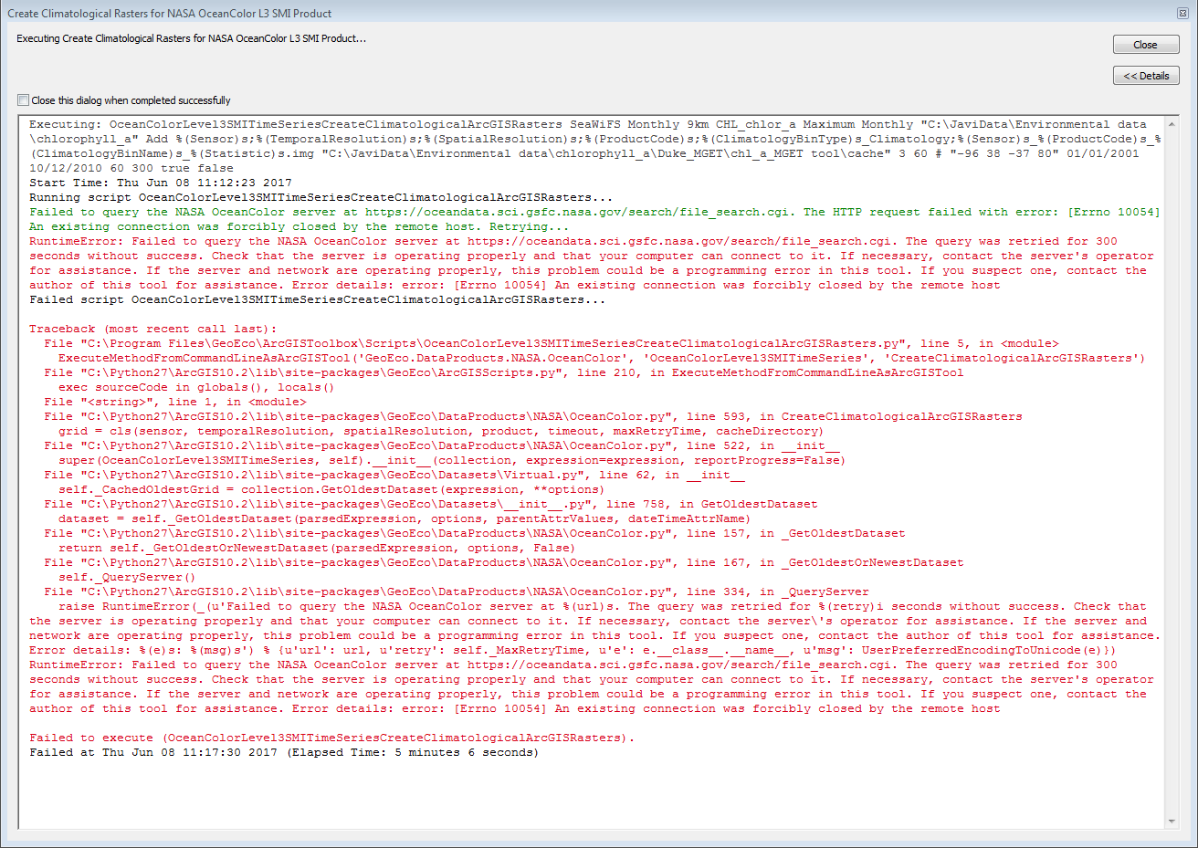Click the 'File "<string>", line 1, in <module>' line
This screenshot has height=848, width=1198.
point(175,402)
